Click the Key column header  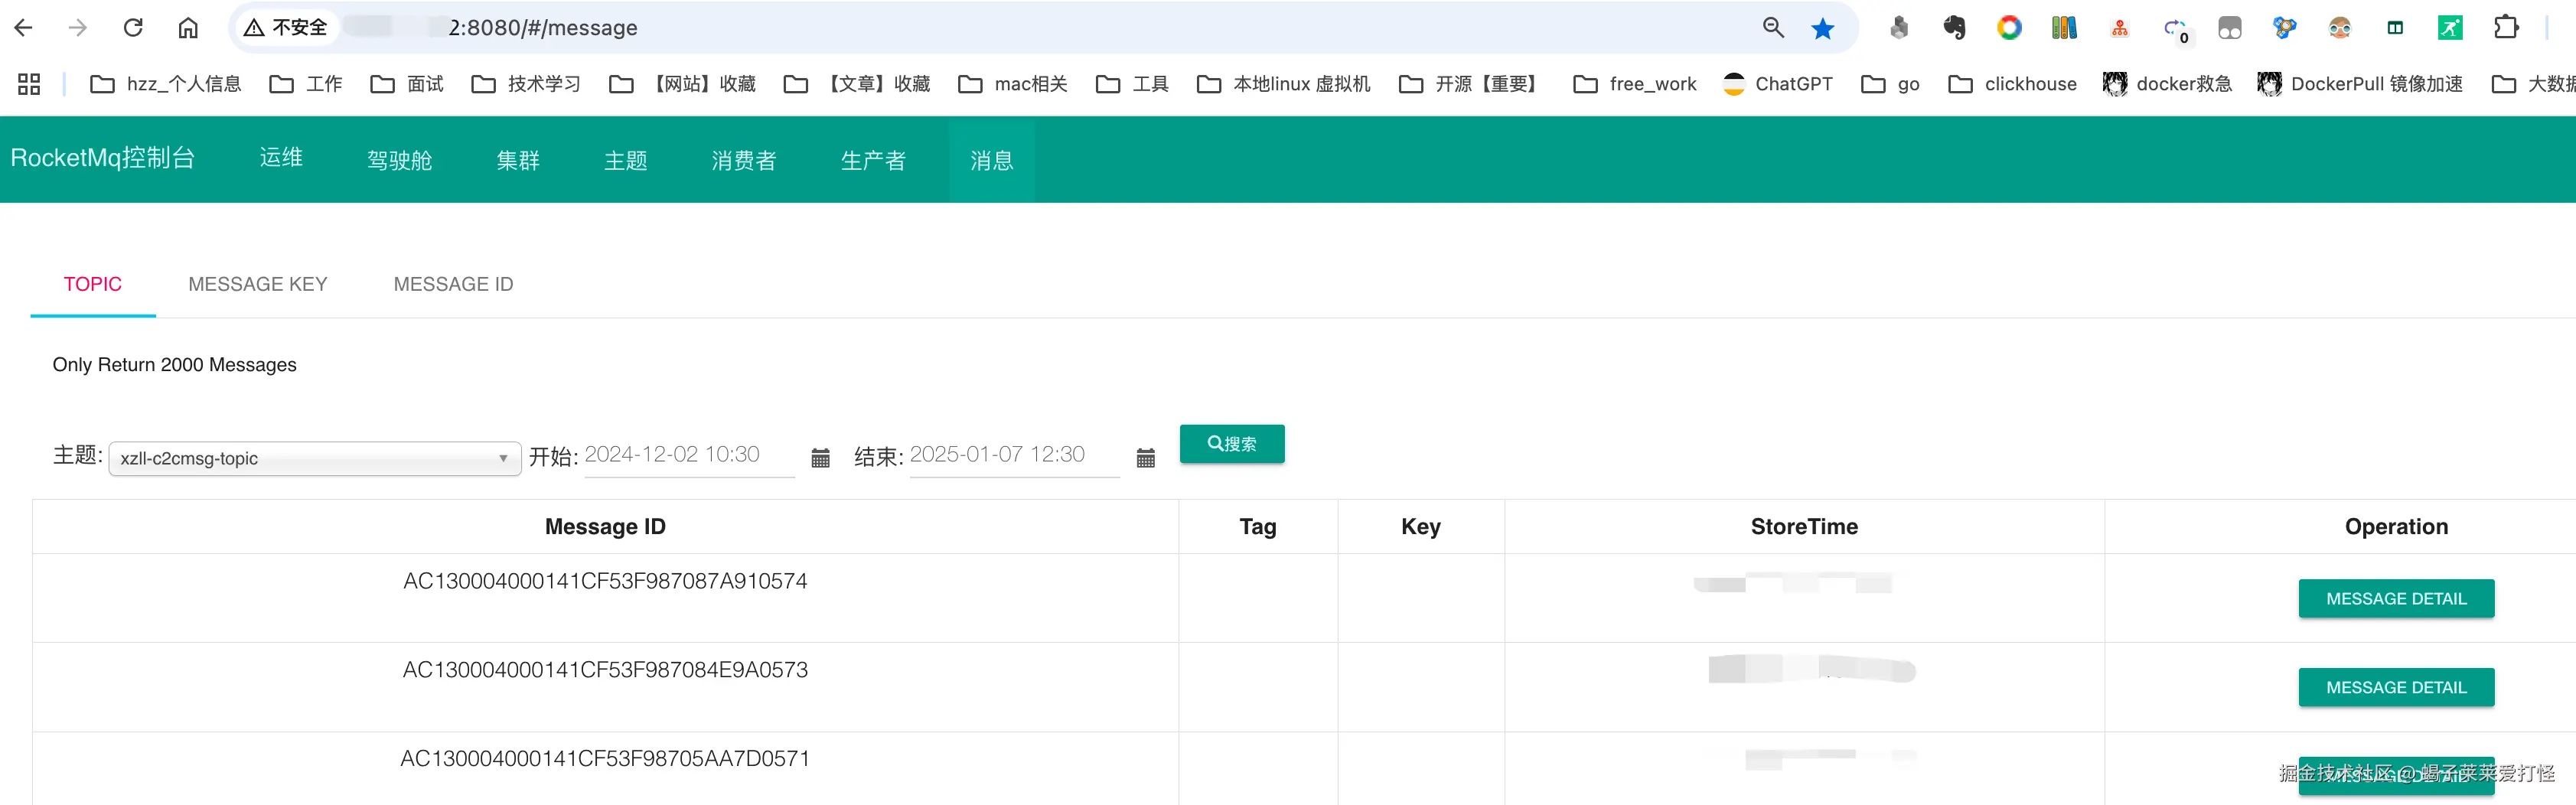point(1421,527)
